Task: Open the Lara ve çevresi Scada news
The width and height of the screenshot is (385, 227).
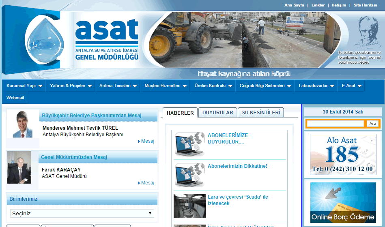Action: [x=238, y=200]
